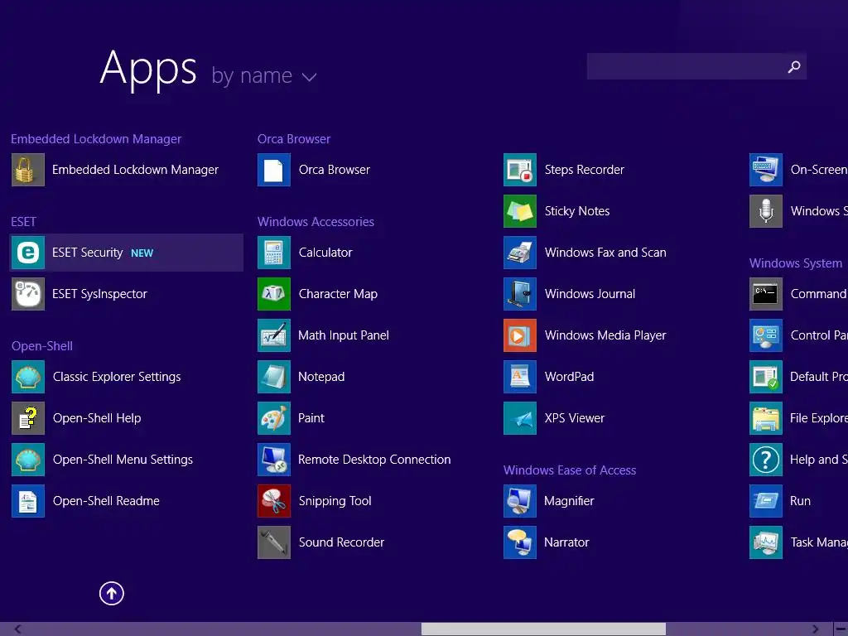Open the Open-Shell Menu Settings icon
This screenshot has width=848, height=636.
click(28, 460)
